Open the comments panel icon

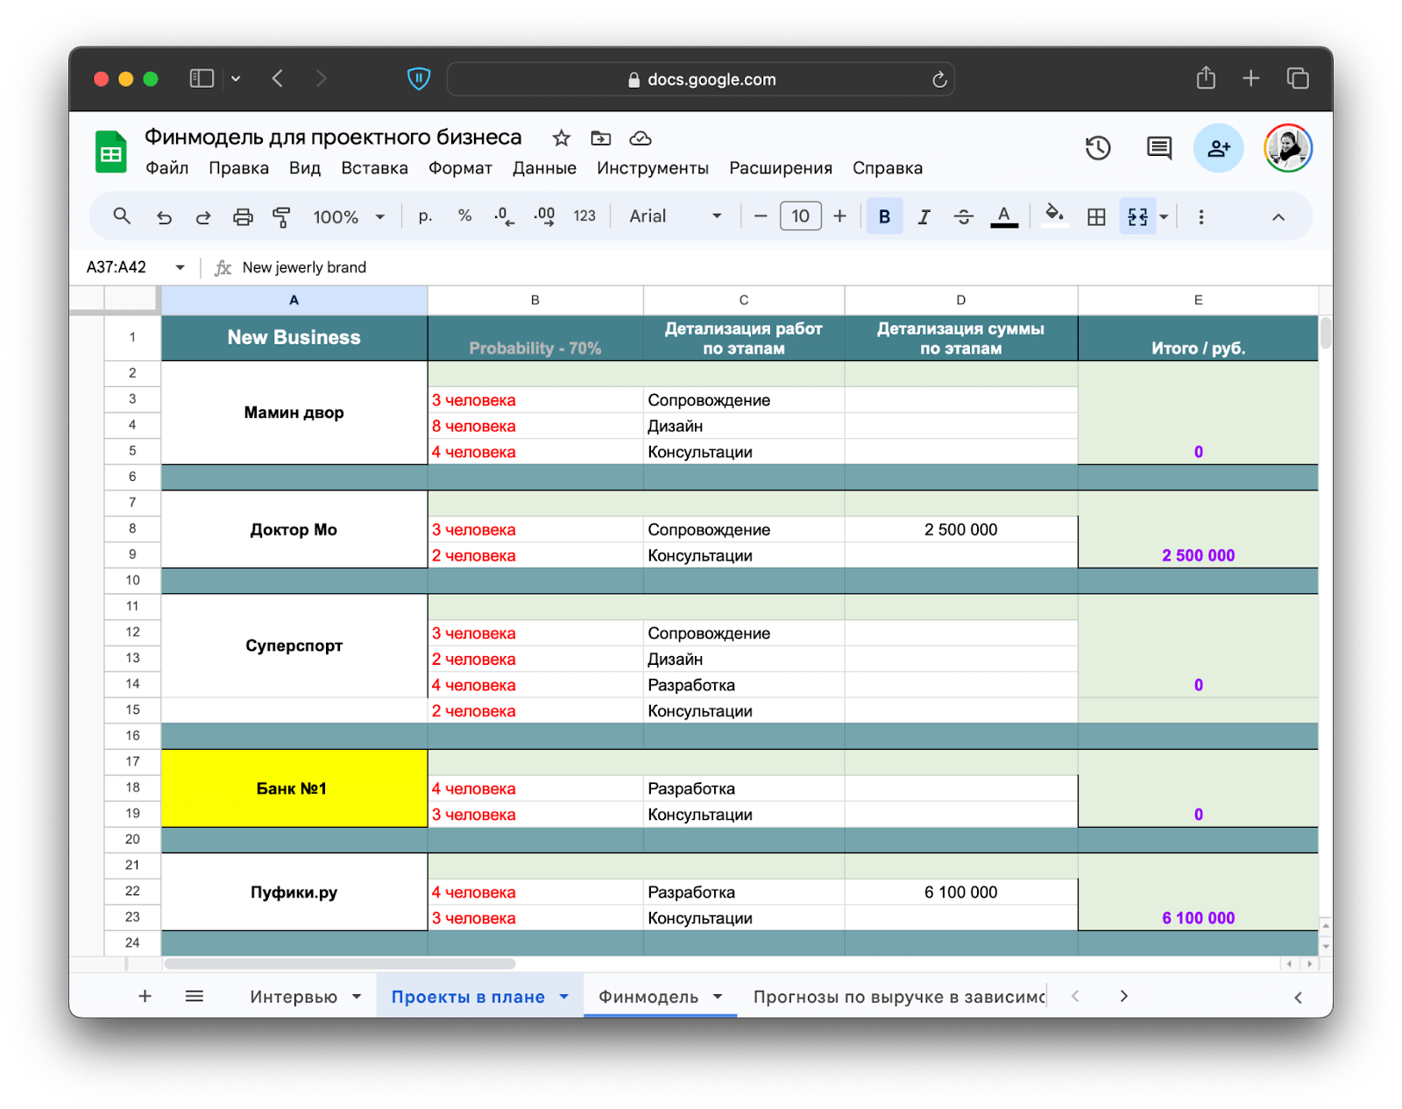(1159, 148)
